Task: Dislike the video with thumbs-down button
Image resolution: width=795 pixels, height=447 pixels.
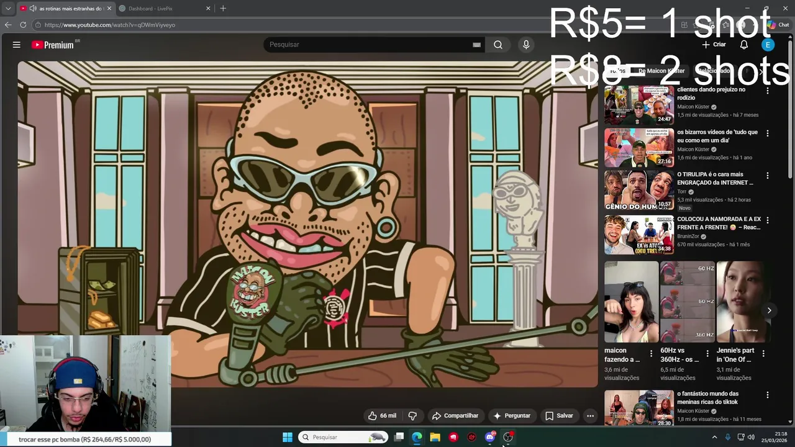Action: (x=412, y=416)
